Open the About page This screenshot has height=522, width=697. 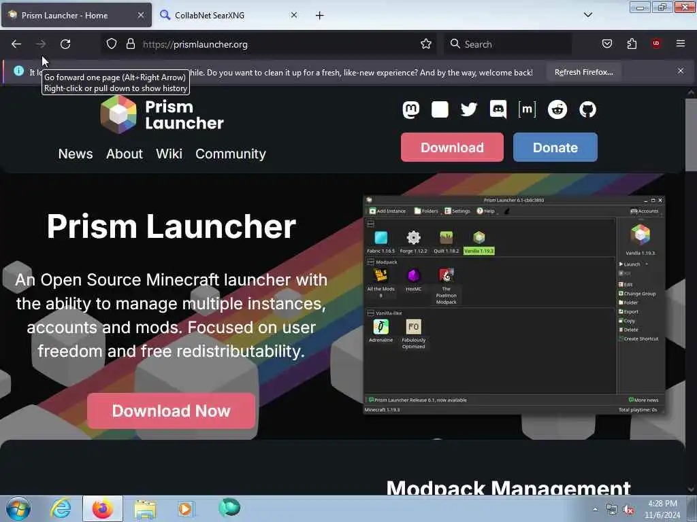125,154
